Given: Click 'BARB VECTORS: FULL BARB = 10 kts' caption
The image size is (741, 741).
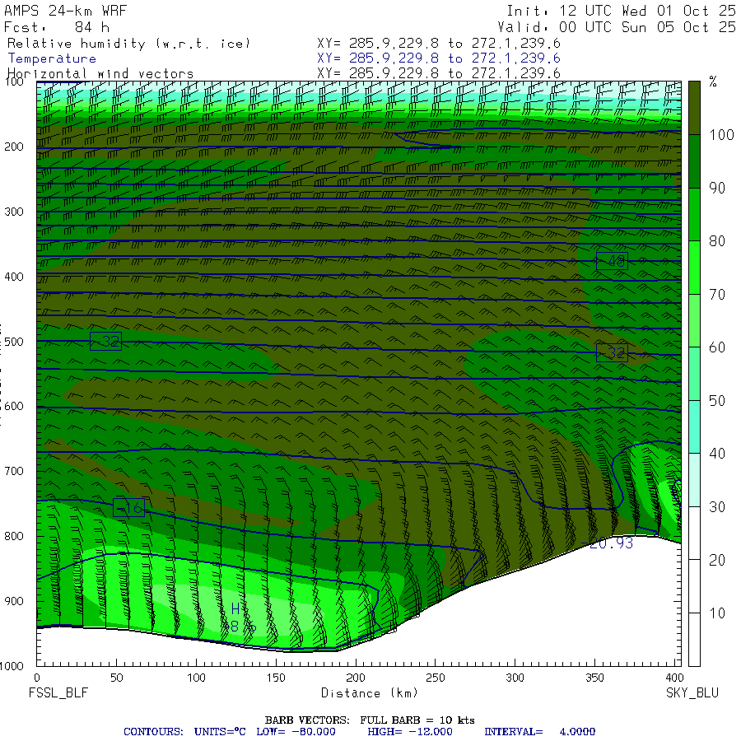Looking at the screenshot, I should pyautogui.click(x=370, y=720).
